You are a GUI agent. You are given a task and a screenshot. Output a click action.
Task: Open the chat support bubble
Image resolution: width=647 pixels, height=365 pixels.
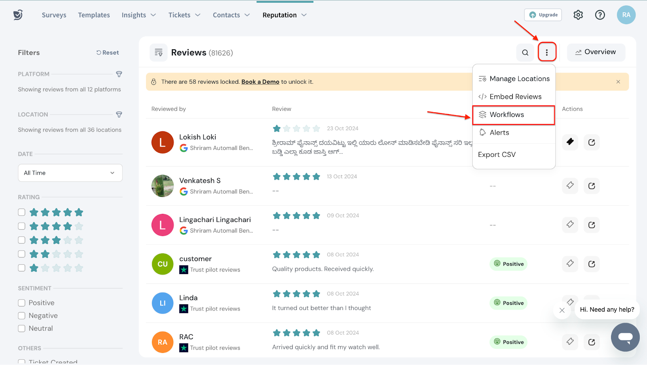625,337
